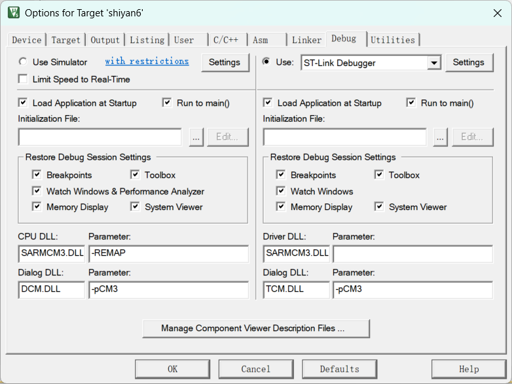
Task: Click the Cancel button
Action: [x=256, y=369]
